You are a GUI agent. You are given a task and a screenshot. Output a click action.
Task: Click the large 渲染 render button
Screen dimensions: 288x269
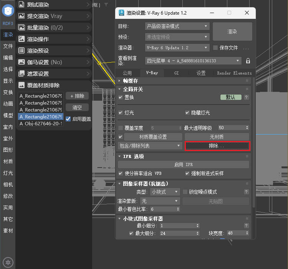[x=232, y=32]
